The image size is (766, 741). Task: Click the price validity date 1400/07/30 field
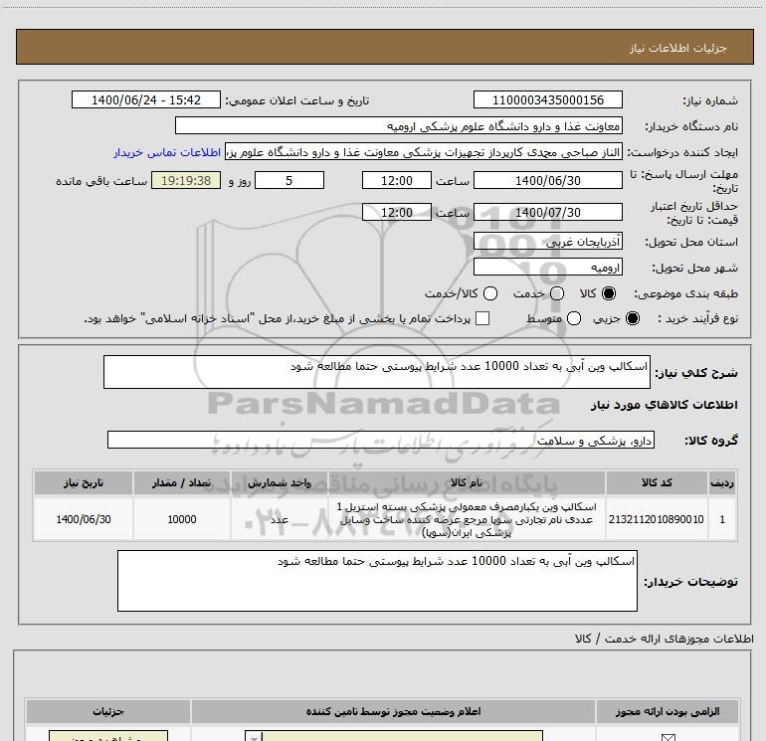point(547,212)
